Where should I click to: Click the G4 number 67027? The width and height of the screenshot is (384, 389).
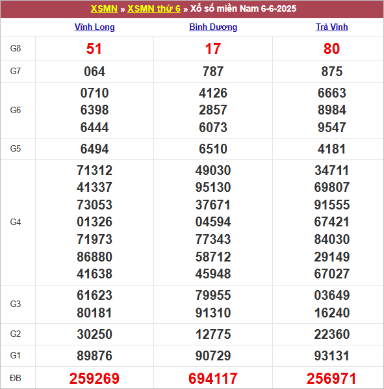pos(332,274)
